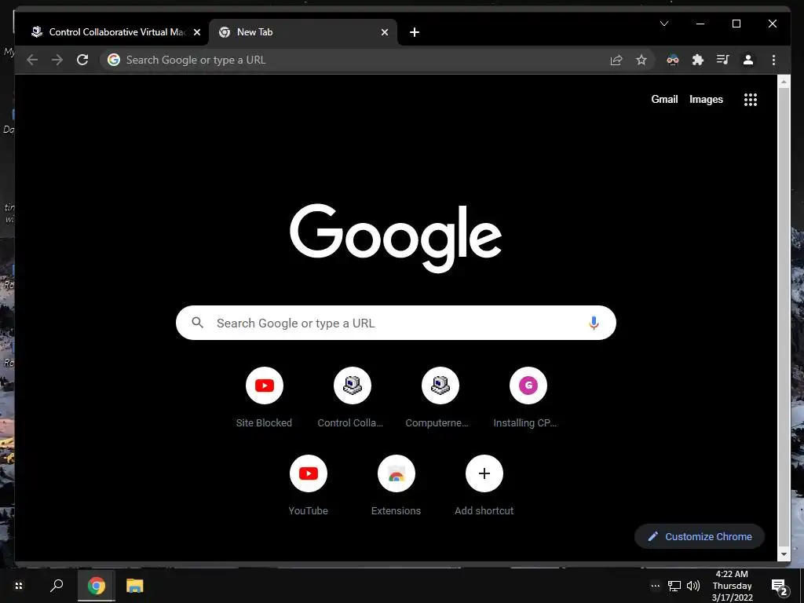Click the scrollbar down arrow

point(784,554)
